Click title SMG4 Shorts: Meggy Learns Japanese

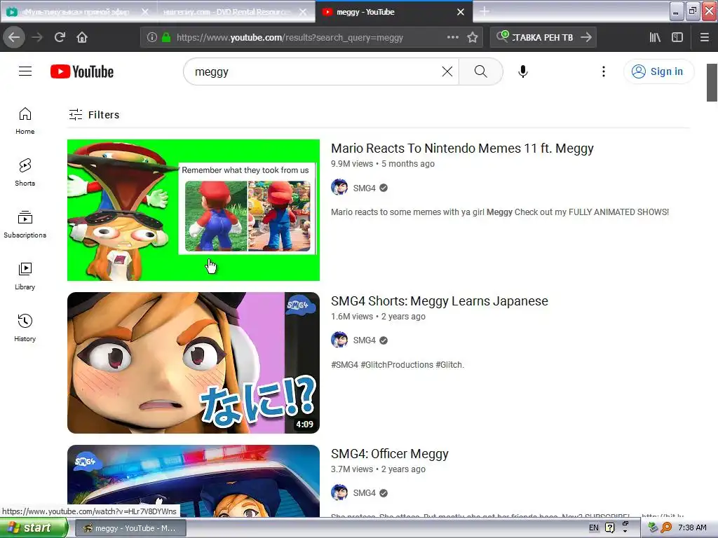click(439, 301)
